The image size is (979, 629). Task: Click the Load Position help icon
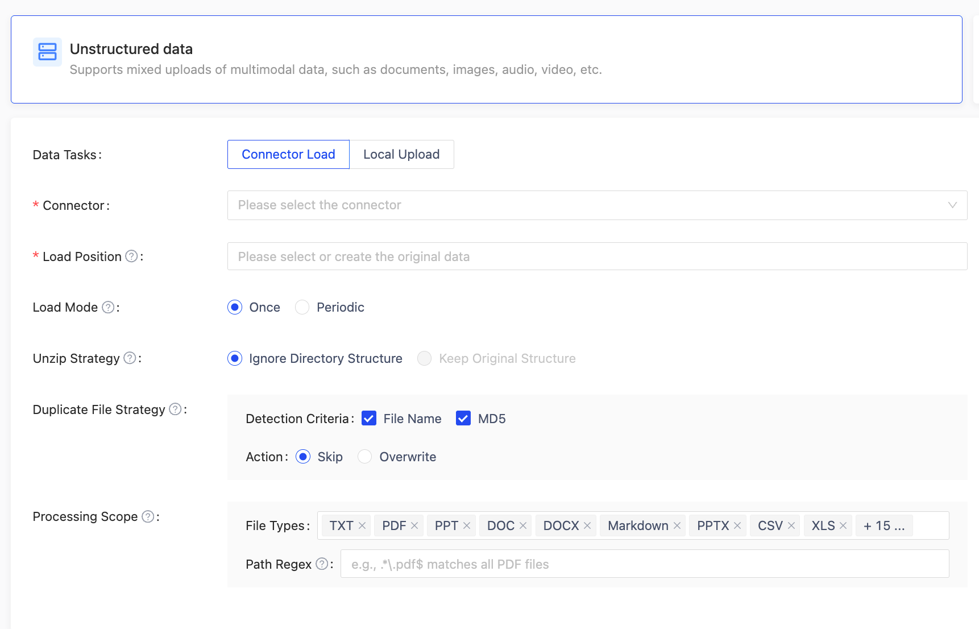coord(131,256)
